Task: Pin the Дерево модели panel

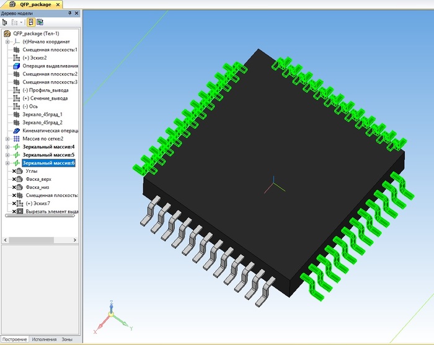Action: pyautogui.click(x=68, y=14)
